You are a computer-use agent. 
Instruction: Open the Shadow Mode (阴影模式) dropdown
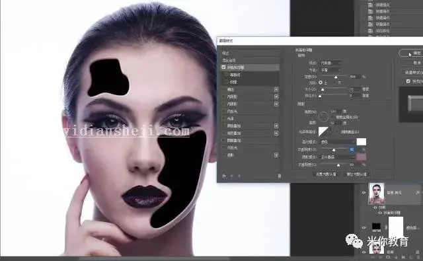(x=337, y=157)
